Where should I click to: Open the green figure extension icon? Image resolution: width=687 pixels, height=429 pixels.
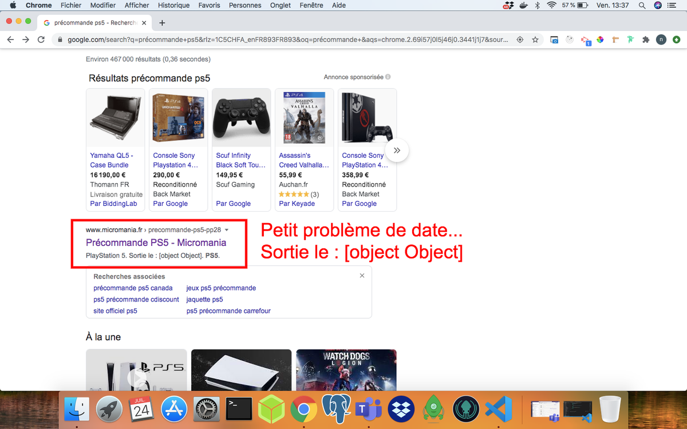point(630,39)
